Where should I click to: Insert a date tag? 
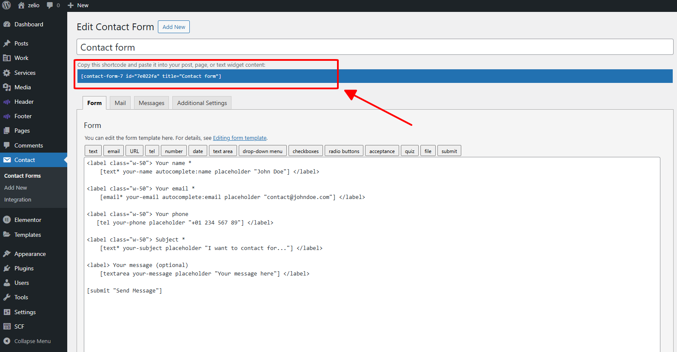198,151
